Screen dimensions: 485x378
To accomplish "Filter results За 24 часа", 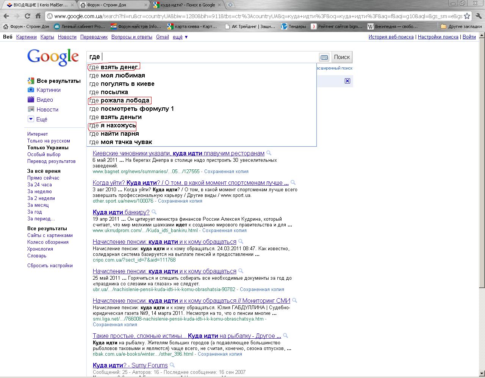I will 39,185.
